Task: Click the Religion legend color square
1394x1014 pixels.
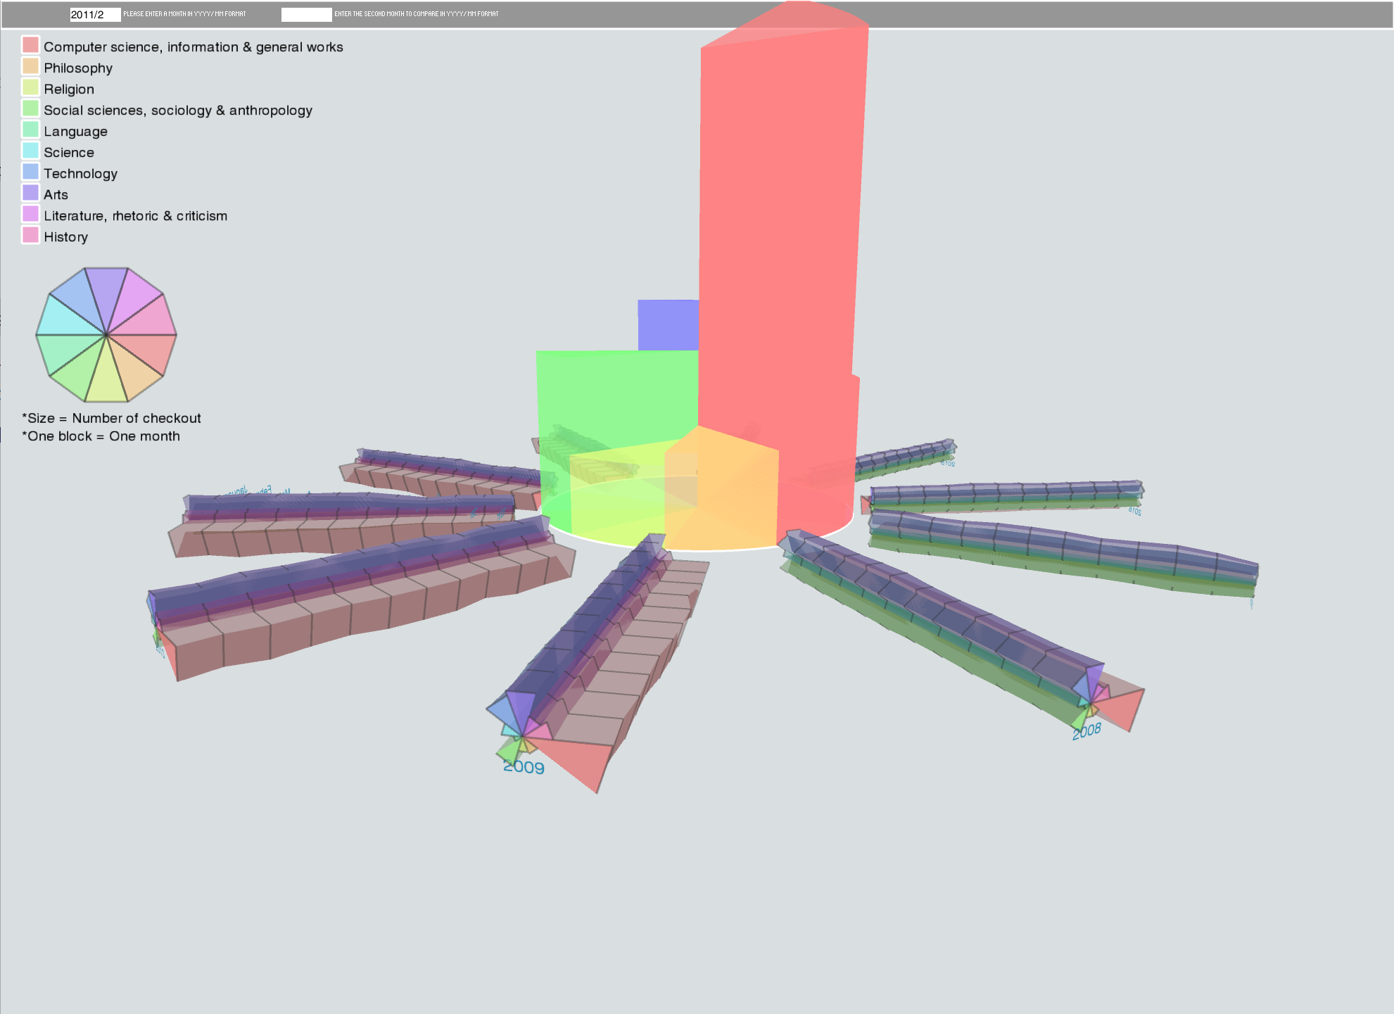Action: point(30,87)
